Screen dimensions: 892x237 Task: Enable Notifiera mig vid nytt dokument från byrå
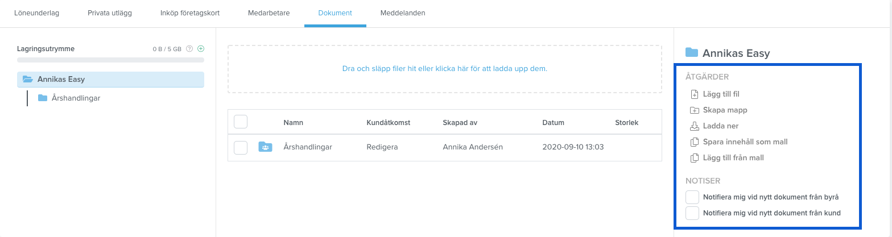pyautogui.click(x=692, y=197)
